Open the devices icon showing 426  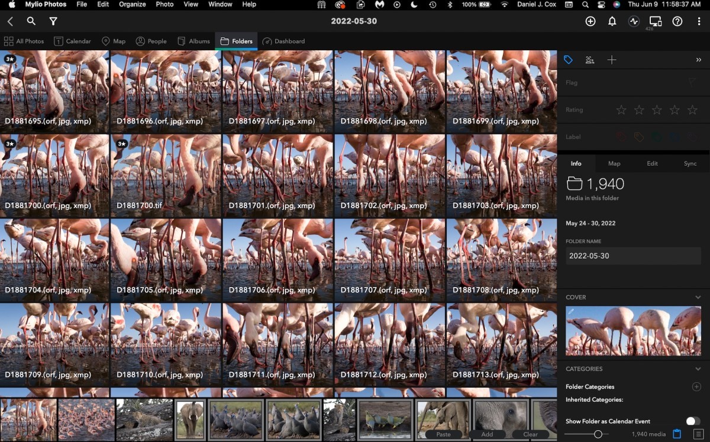point(655,22)
